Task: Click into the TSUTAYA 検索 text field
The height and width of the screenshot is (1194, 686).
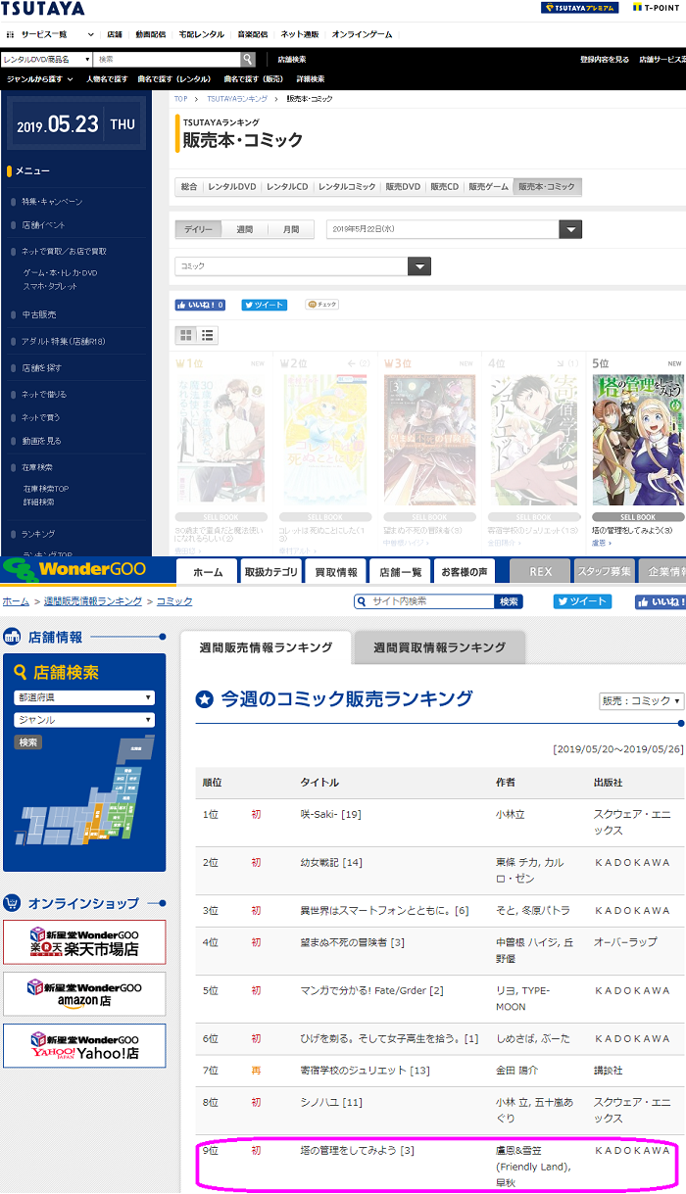Action: [x=167, y=60]
